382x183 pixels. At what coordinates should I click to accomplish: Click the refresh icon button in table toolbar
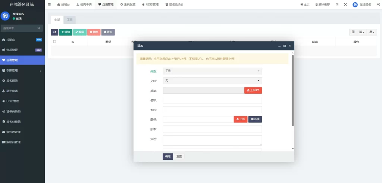click(x=54, y=32)
